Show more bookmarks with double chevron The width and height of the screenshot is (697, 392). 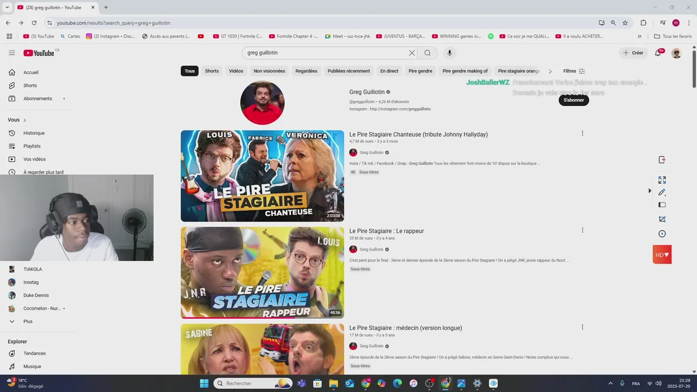click(x=639, y=36)
